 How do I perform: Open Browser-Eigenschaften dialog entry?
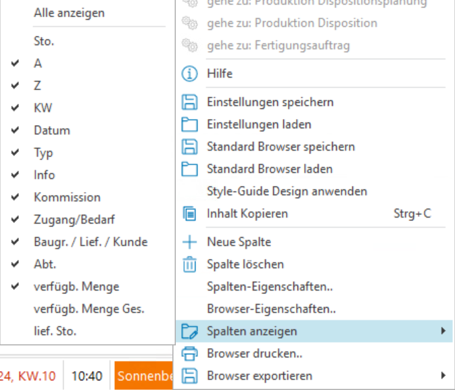click(x=271, y=309)
